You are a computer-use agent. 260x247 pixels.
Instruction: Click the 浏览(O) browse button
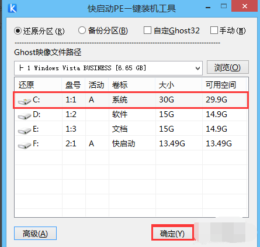point(228,67)
